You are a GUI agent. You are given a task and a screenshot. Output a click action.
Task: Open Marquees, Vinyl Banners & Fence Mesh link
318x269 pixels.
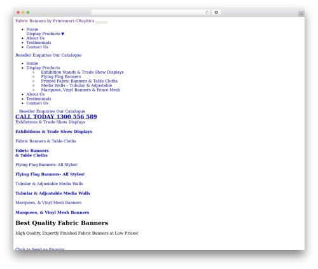[81, 90]
